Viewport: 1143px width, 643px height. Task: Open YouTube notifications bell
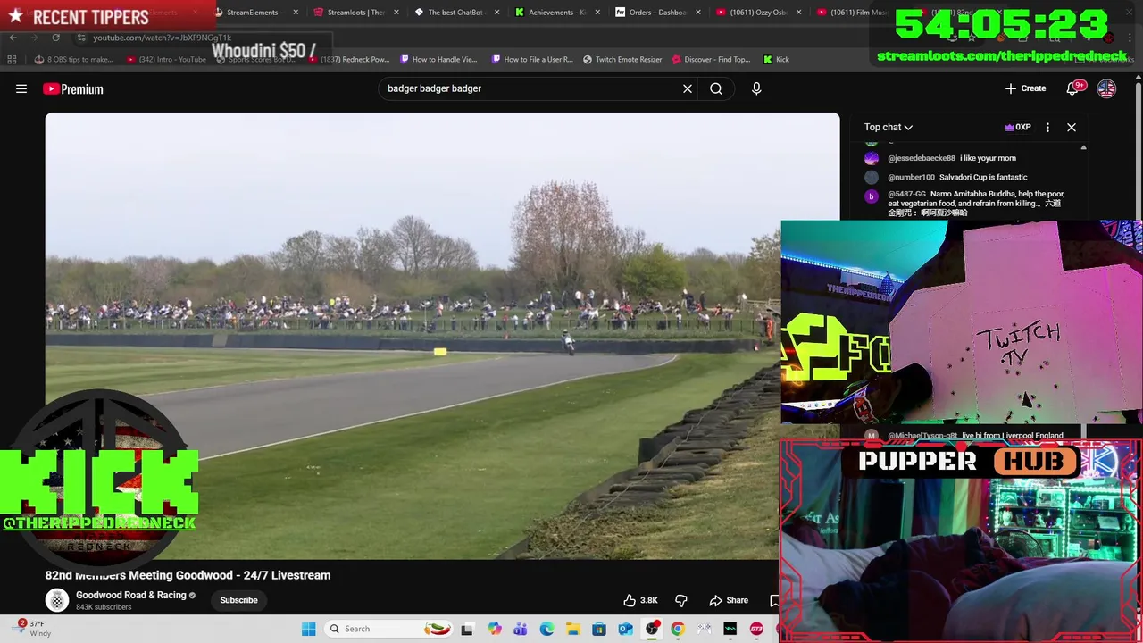pos(1072,88)
